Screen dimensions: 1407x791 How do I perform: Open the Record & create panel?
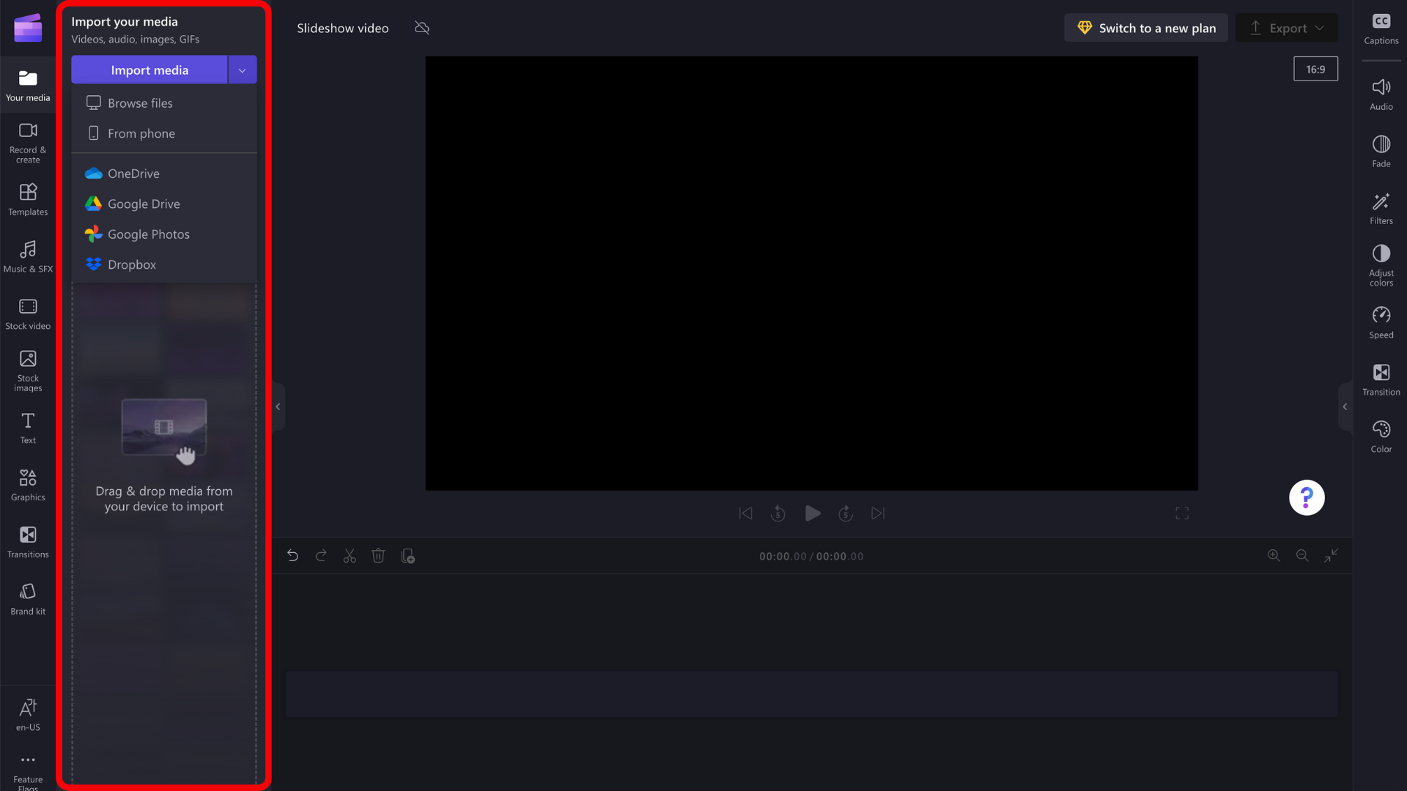[x=28, y=143]
